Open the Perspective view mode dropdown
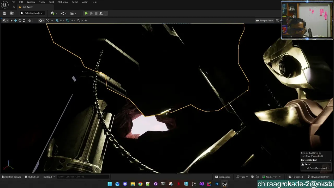Image resolution: width=334 pixels, height=188 pixels. (x=265, y=20)
